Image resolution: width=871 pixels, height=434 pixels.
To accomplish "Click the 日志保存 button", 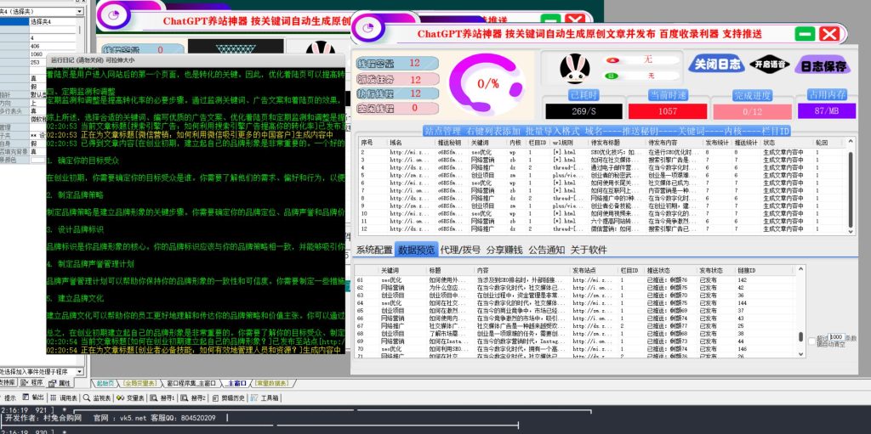I will pyautogui.click(x=823, y=65).
